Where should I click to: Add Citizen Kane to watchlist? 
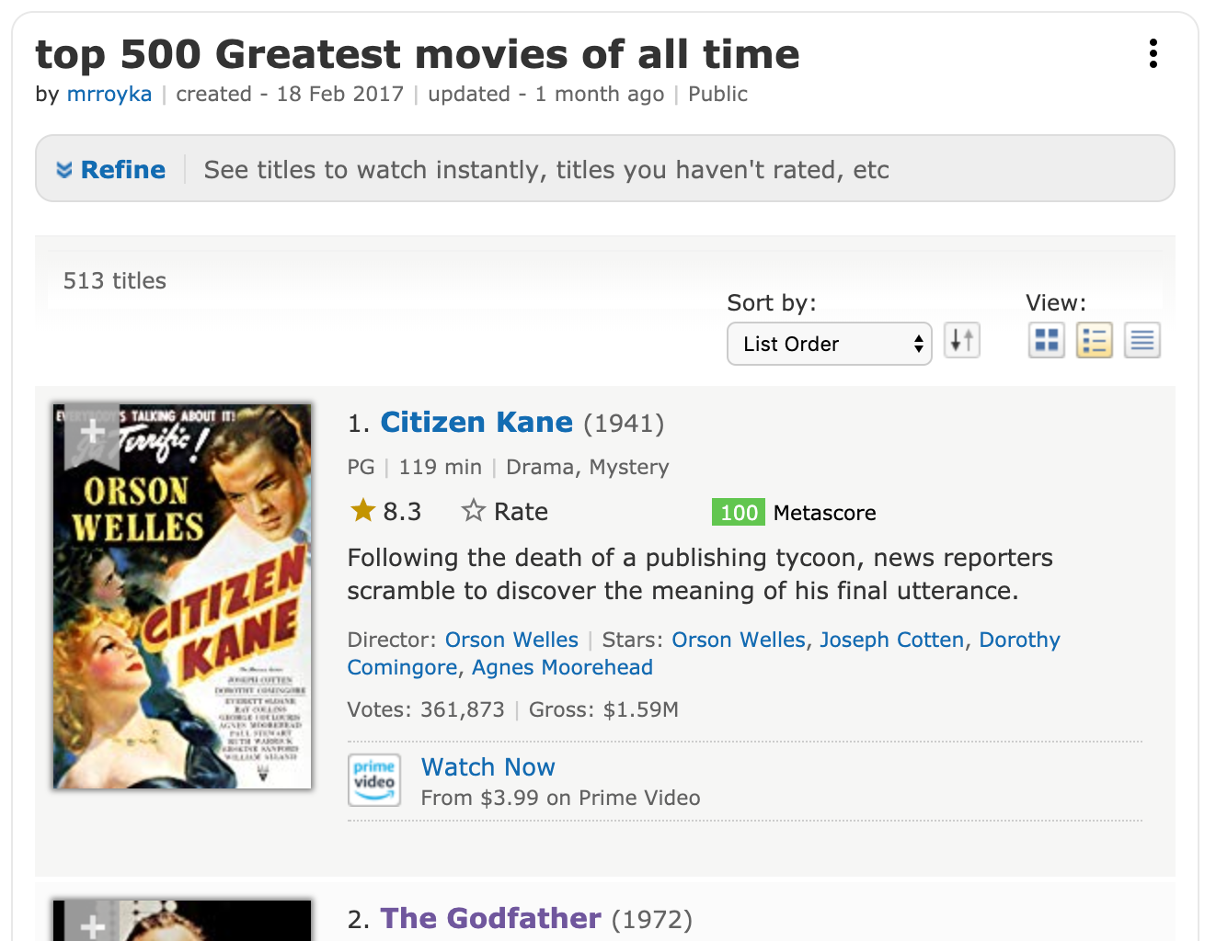(92, 434)
